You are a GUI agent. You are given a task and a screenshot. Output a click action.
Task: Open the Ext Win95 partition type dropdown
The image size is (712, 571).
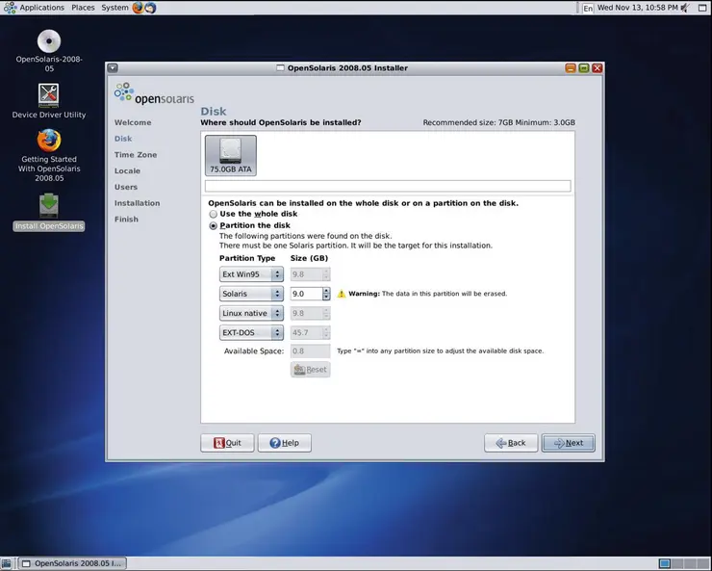(x=251, y=274)
